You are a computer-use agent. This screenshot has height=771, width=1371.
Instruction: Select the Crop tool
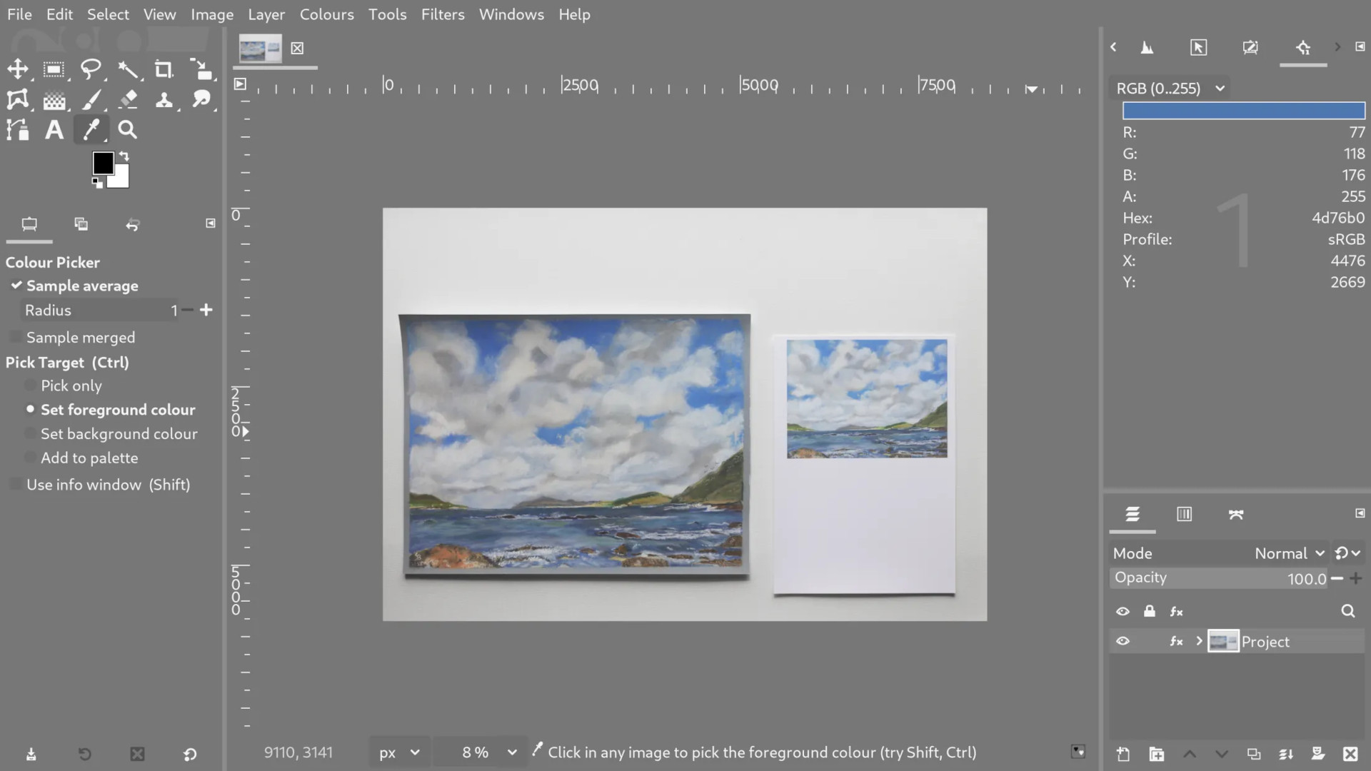[x=164, y=69]
